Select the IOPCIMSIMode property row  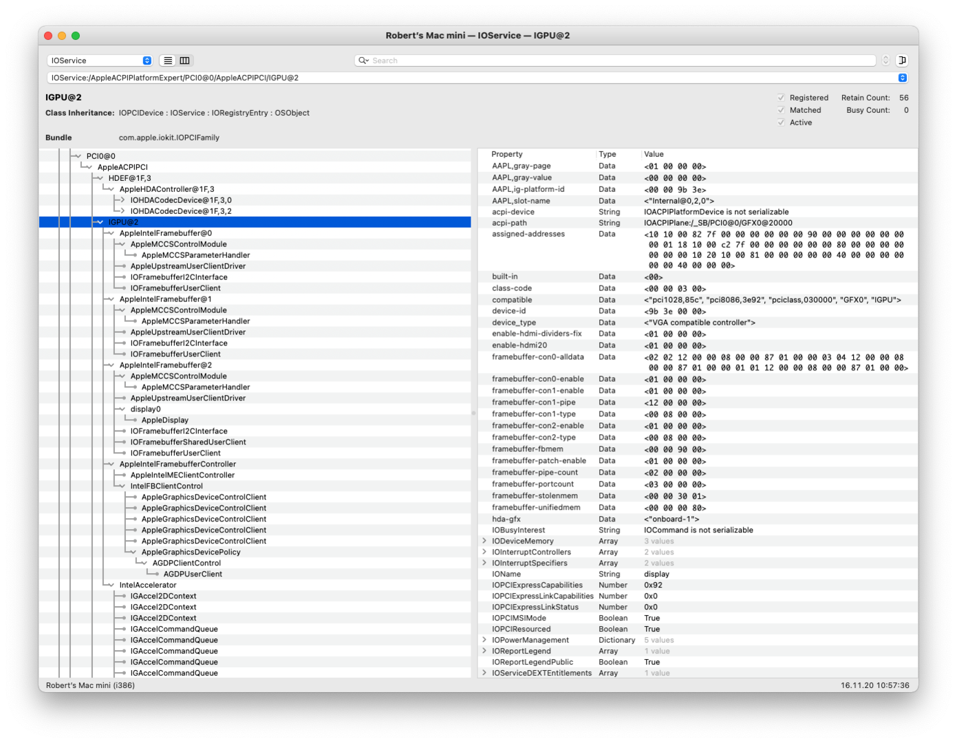pyautogui.click(x=698, y=618)
